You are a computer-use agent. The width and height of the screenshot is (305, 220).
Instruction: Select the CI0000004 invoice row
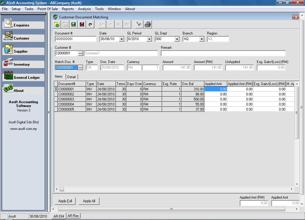[x=174, y=104]
